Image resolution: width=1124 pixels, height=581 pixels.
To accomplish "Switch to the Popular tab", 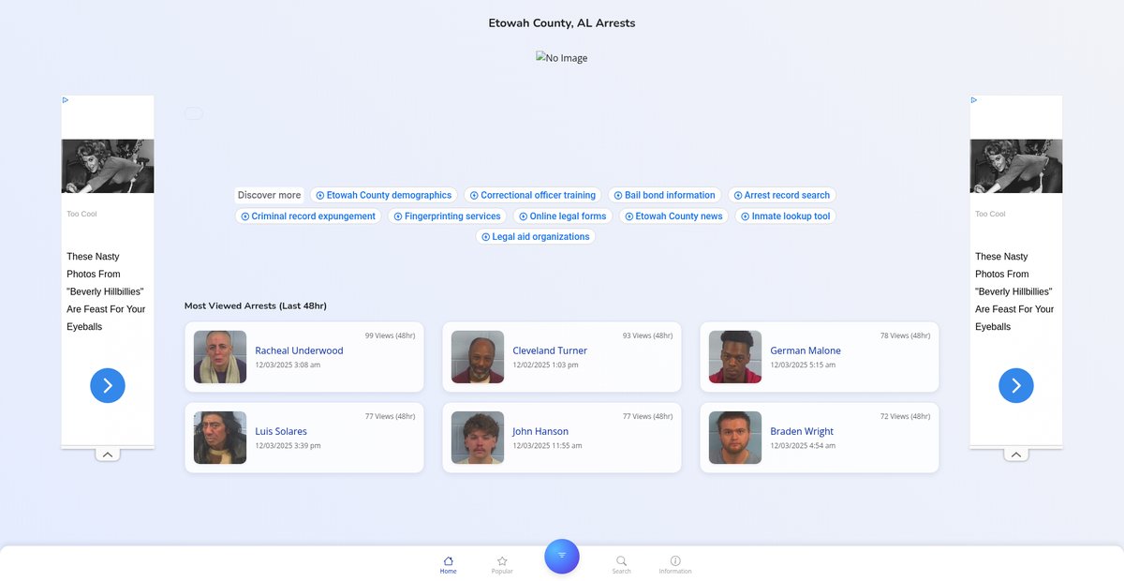I will click(502, 564).
